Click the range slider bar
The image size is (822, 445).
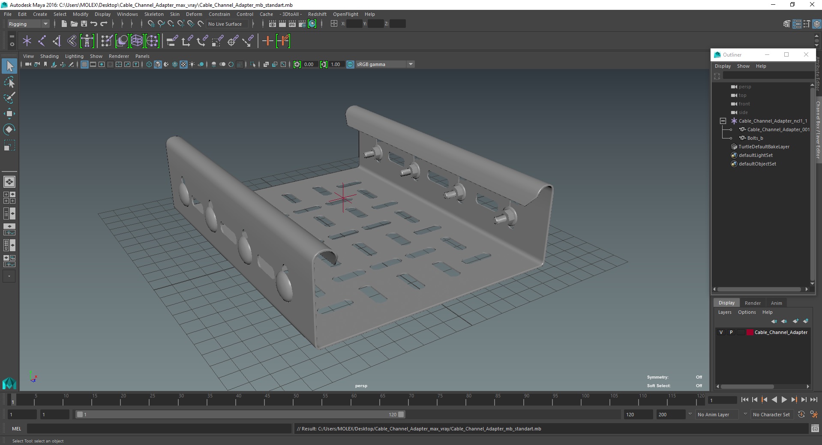240,415
